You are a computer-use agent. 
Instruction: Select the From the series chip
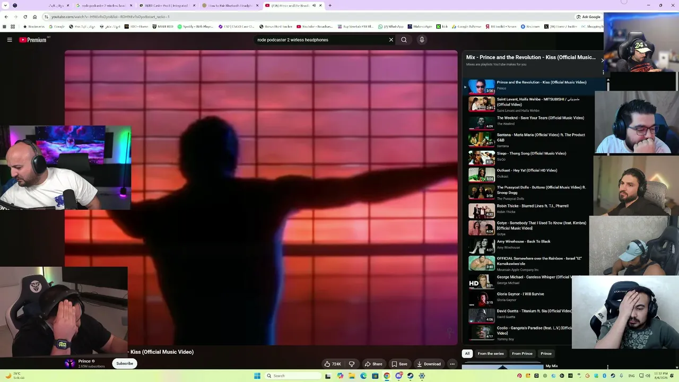tap(491, 353)
